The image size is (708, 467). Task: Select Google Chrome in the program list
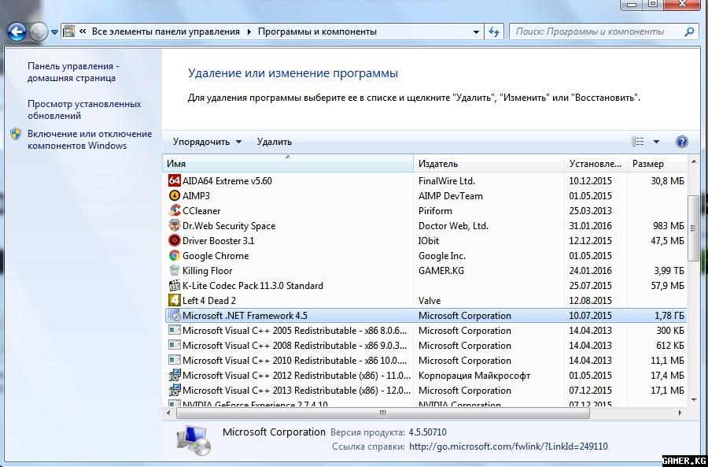[x=216, y=255]
